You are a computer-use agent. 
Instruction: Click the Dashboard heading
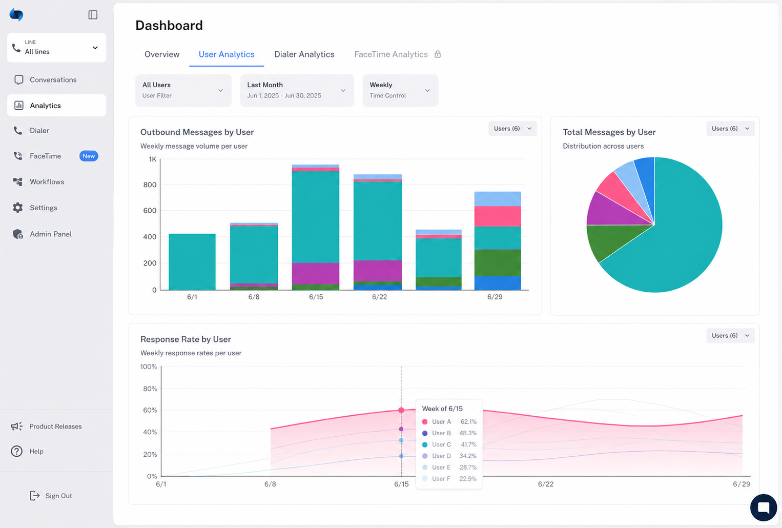click(x=169, y=26)
